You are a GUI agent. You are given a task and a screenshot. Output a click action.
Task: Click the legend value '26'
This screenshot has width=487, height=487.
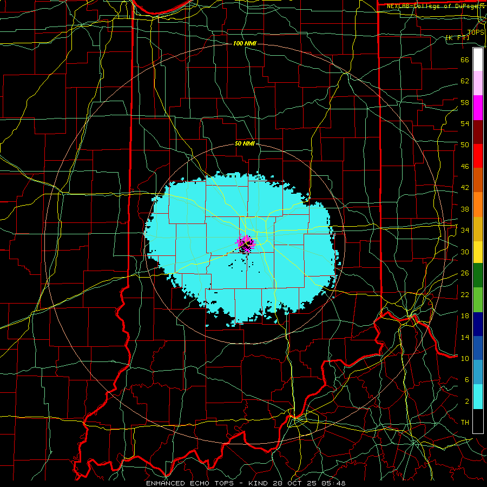coord(465,273)
